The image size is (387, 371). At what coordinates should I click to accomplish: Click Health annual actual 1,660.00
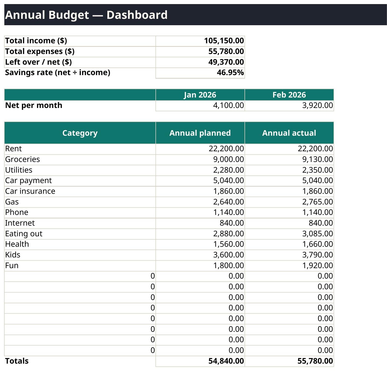289,244
